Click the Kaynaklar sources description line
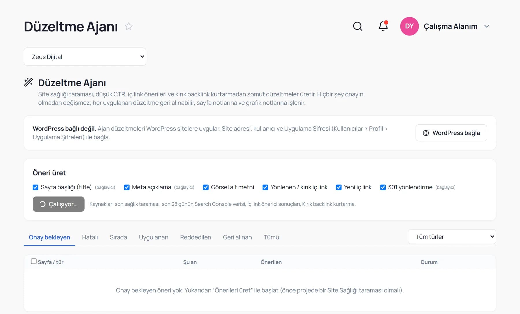520x314 pixels. pyautogui.click(x=222, y=204)
